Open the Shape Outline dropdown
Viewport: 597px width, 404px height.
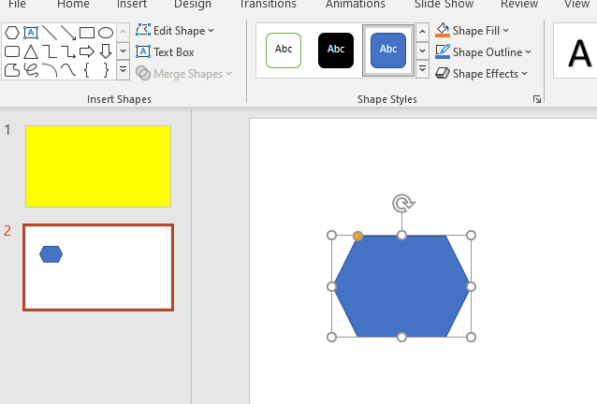(484, 52)
